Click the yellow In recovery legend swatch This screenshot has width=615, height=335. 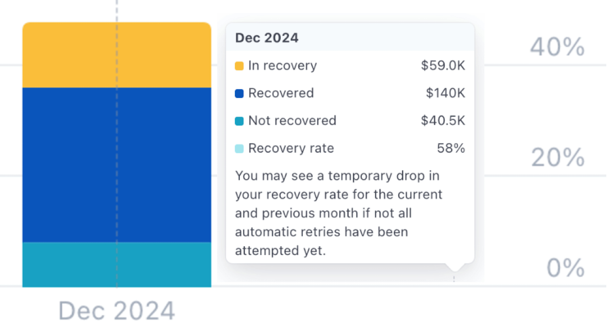(x=239, y=66)
